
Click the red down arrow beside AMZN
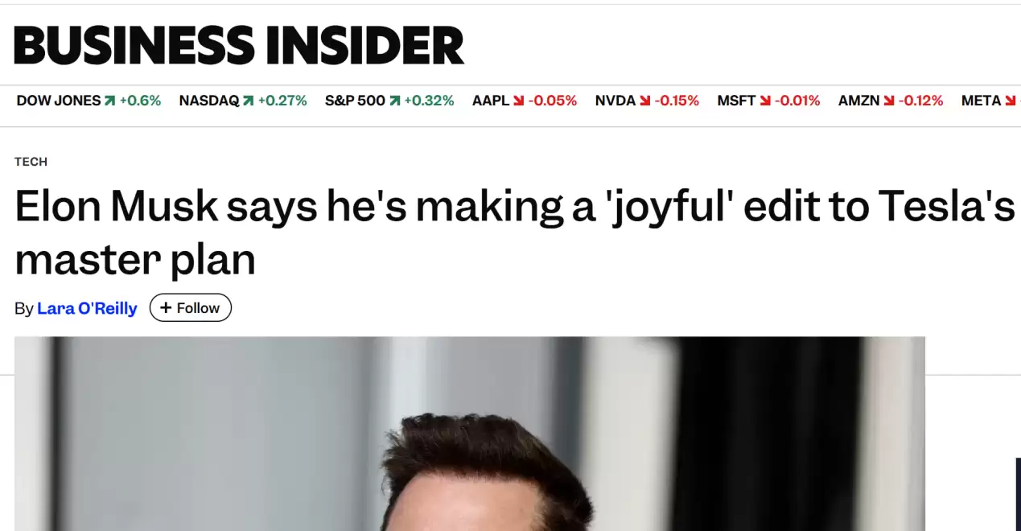(x=889, y=101)
